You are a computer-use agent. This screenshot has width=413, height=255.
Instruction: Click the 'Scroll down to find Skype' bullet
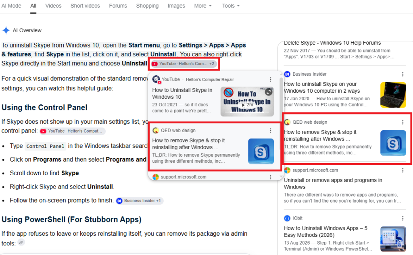point(45,173)
